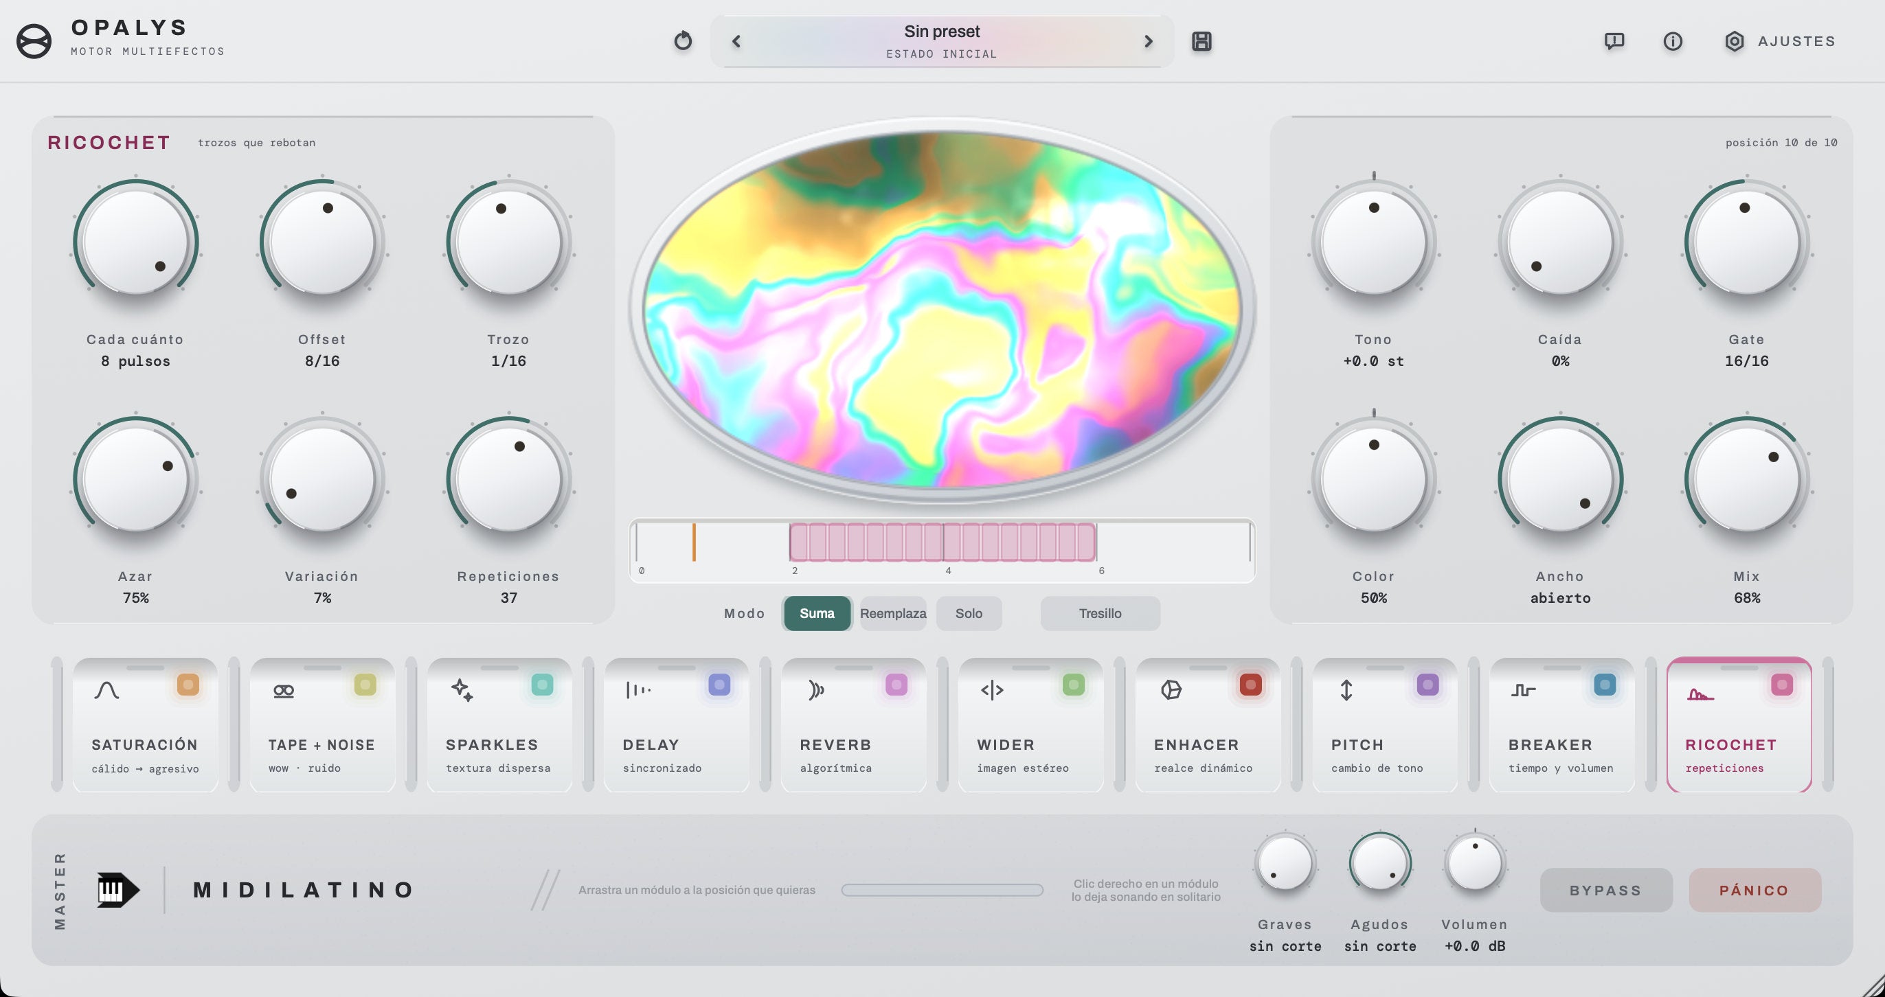Click the Delay bars icon
Screen dimensions: 1885x997
click(638, 690)
